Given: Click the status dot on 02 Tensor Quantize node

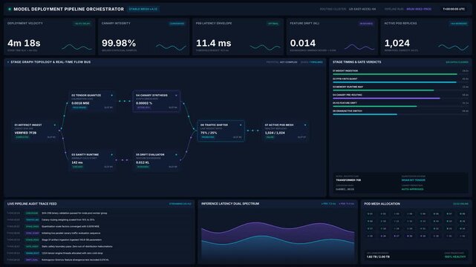Looking at the screenshot, I should [111, 95].
